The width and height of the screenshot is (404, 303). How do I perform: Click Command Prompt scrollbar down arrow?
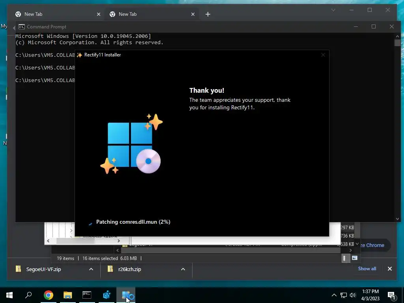tap(397, 219)
